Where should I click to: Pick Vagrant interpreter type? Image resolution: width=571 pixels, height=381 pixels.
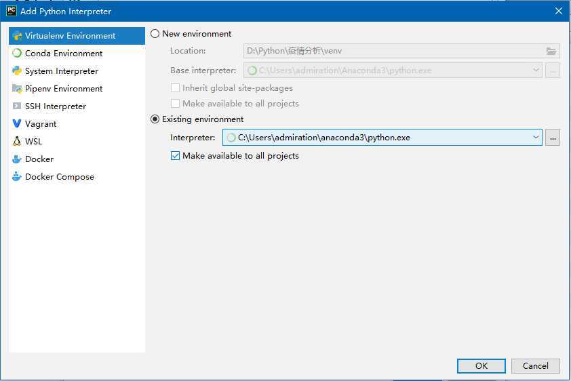tap(77, 124)
